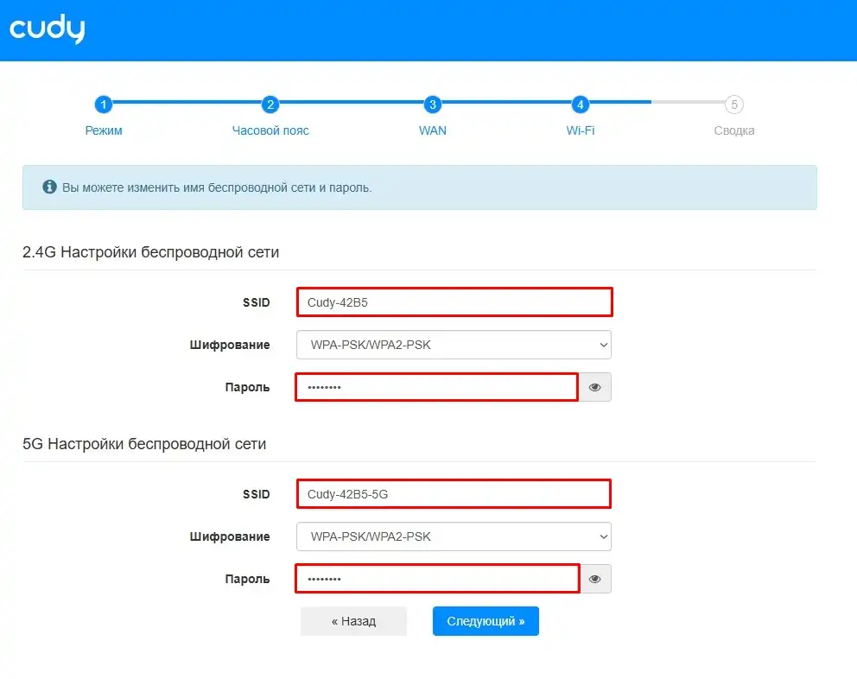Click the step 1 circle for Режим
Viewport: 857px width, 679px height.
click(104, 105)
